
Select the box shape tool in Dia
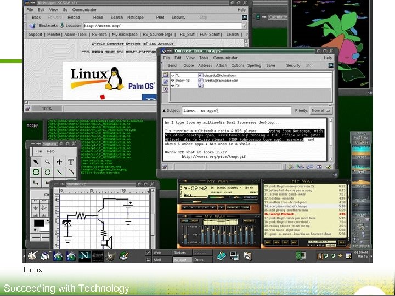point(36,173)
